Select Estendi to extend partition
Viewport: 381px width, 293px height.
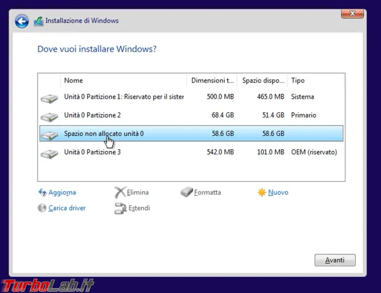pyautogui.click(x=139, y=208)
